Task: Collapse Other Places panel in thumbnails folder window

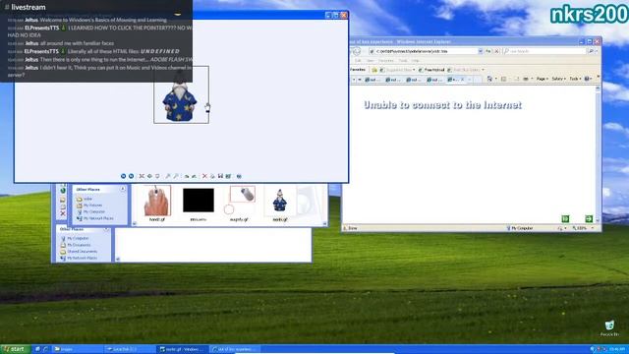Action: 123,189
